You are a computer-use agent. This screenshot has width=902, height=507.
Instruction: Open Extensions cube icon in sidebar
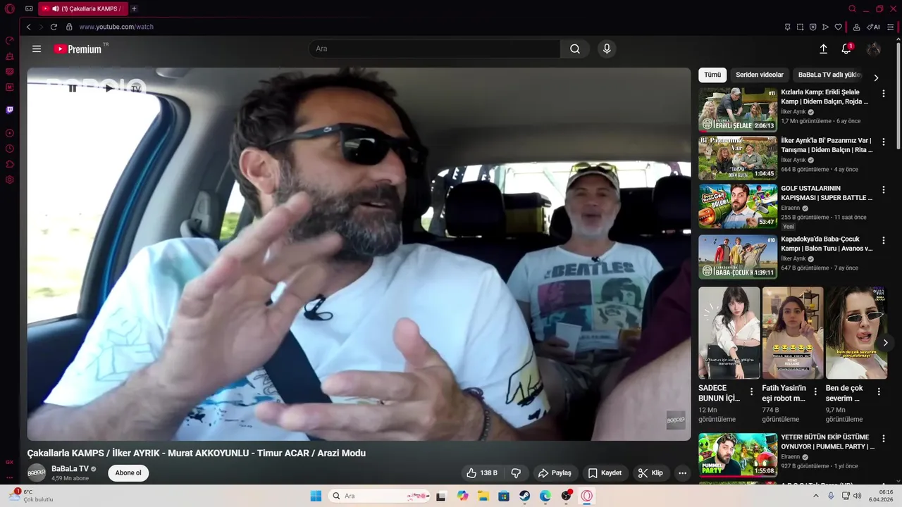[x=10, y=164]
